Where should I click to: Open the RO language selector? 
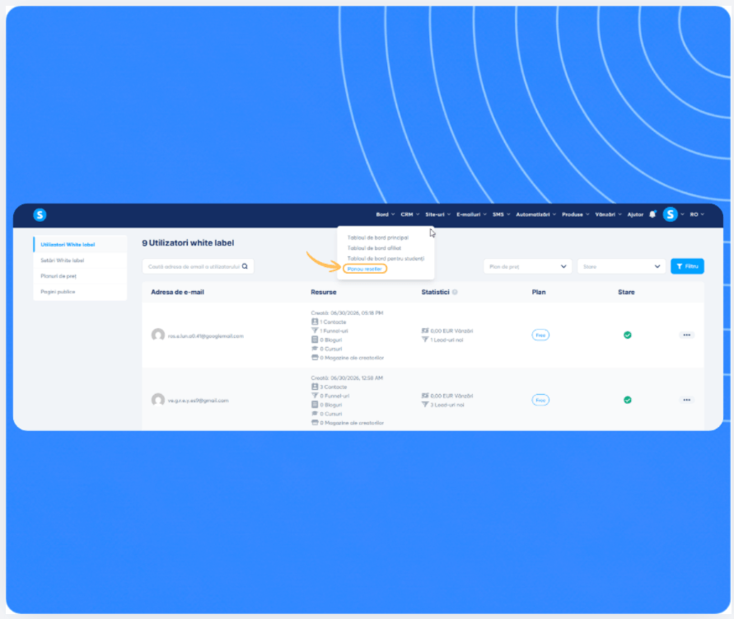697,214
